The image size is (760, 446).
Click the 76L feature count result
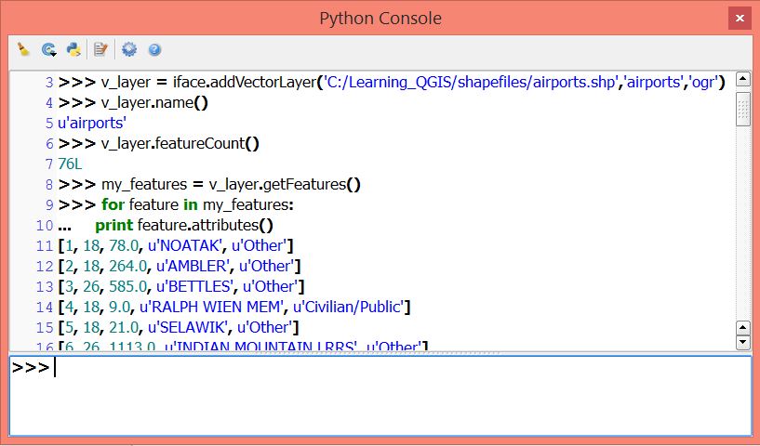click(70, 164)
